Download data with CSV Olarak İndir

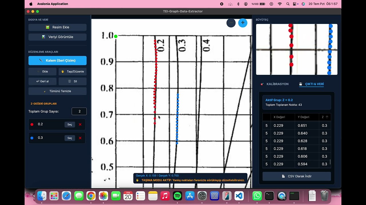coord(297,176)
